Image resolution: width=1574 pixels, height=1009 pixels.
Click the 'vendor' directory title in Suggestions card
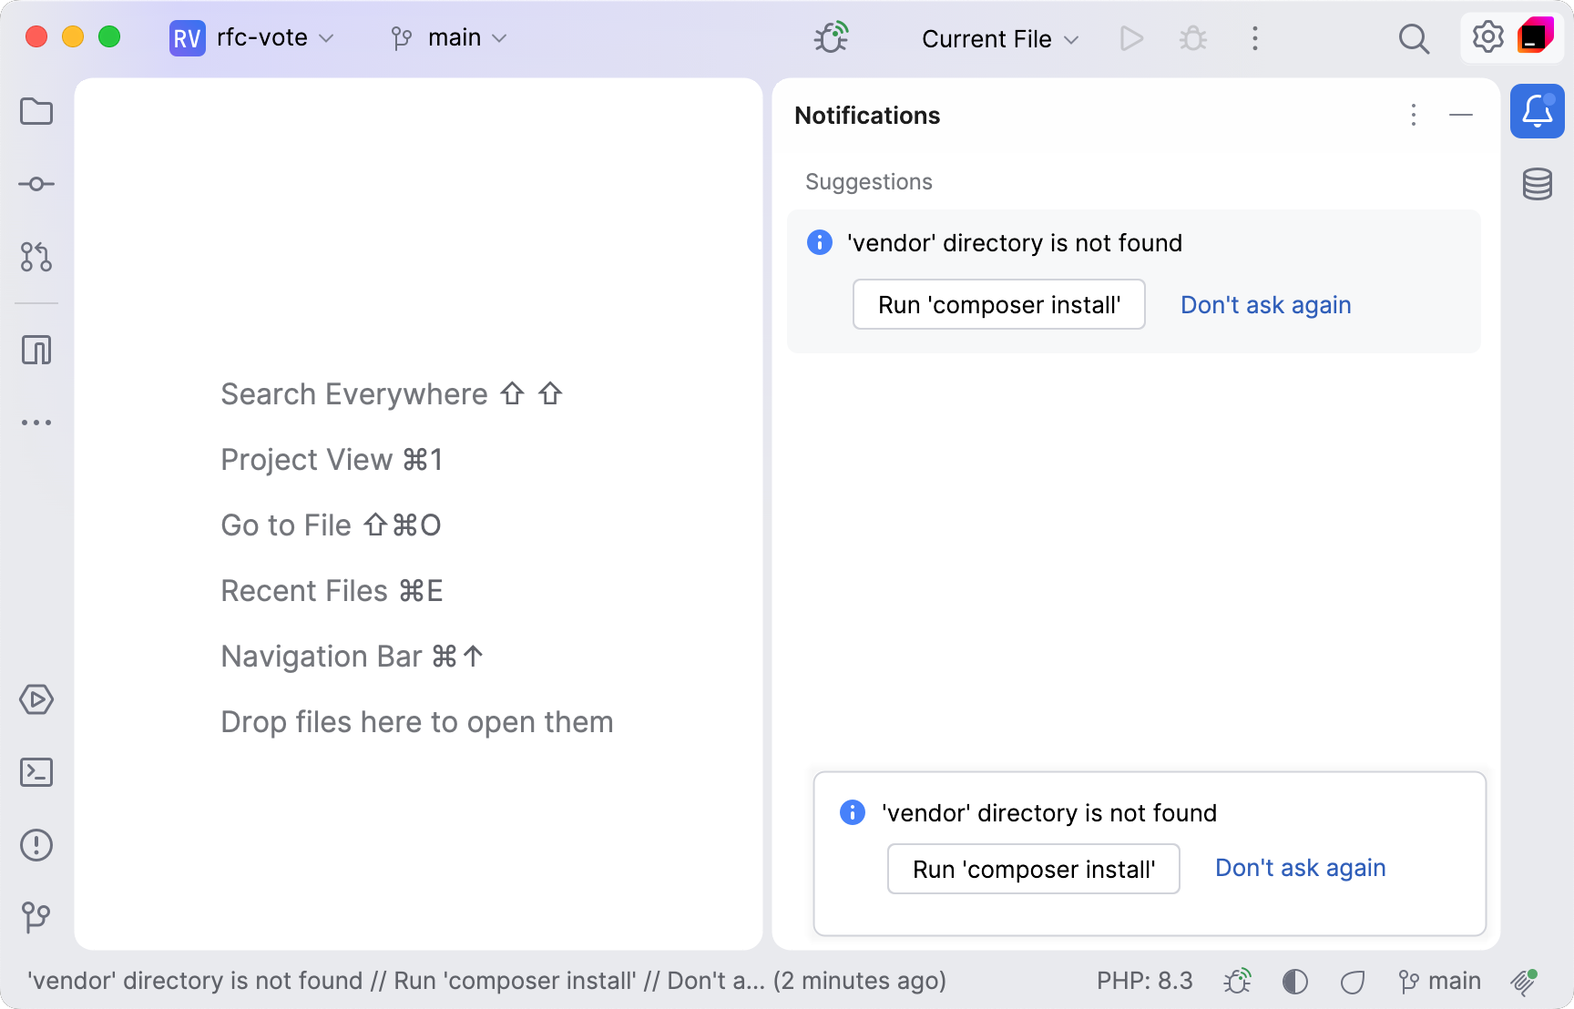(1015, 243)
